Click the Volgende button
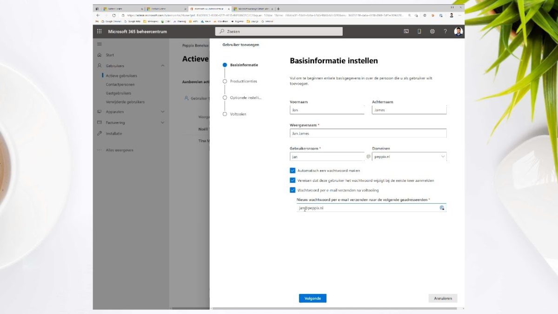The image size is (558, 314). tap(312, 298)
